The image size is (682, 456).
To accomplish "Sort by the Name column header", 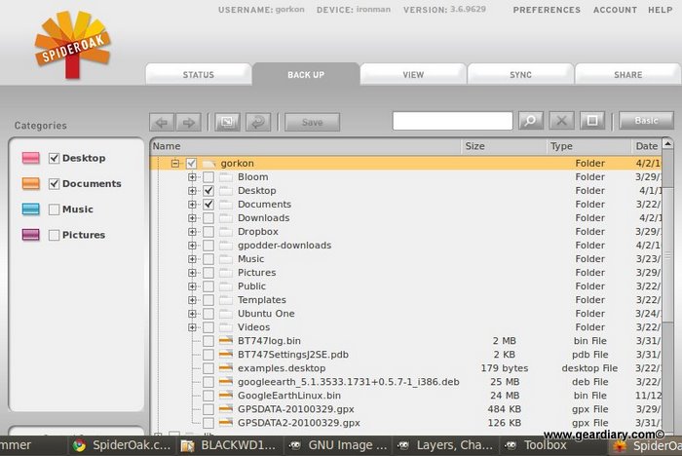I will click(305, 146).
